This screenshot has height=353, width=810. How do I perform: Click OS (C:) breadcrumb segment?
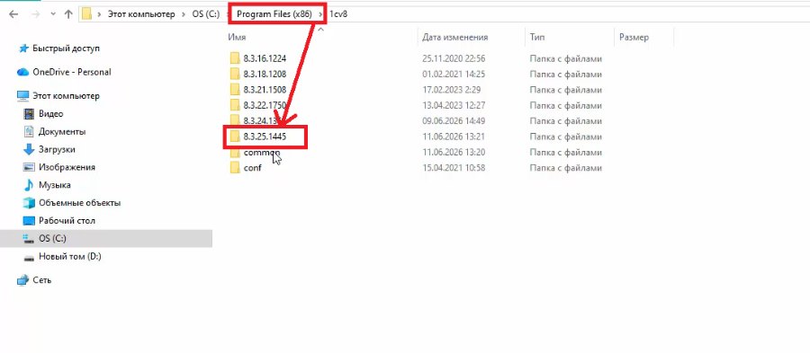(206, 14)
